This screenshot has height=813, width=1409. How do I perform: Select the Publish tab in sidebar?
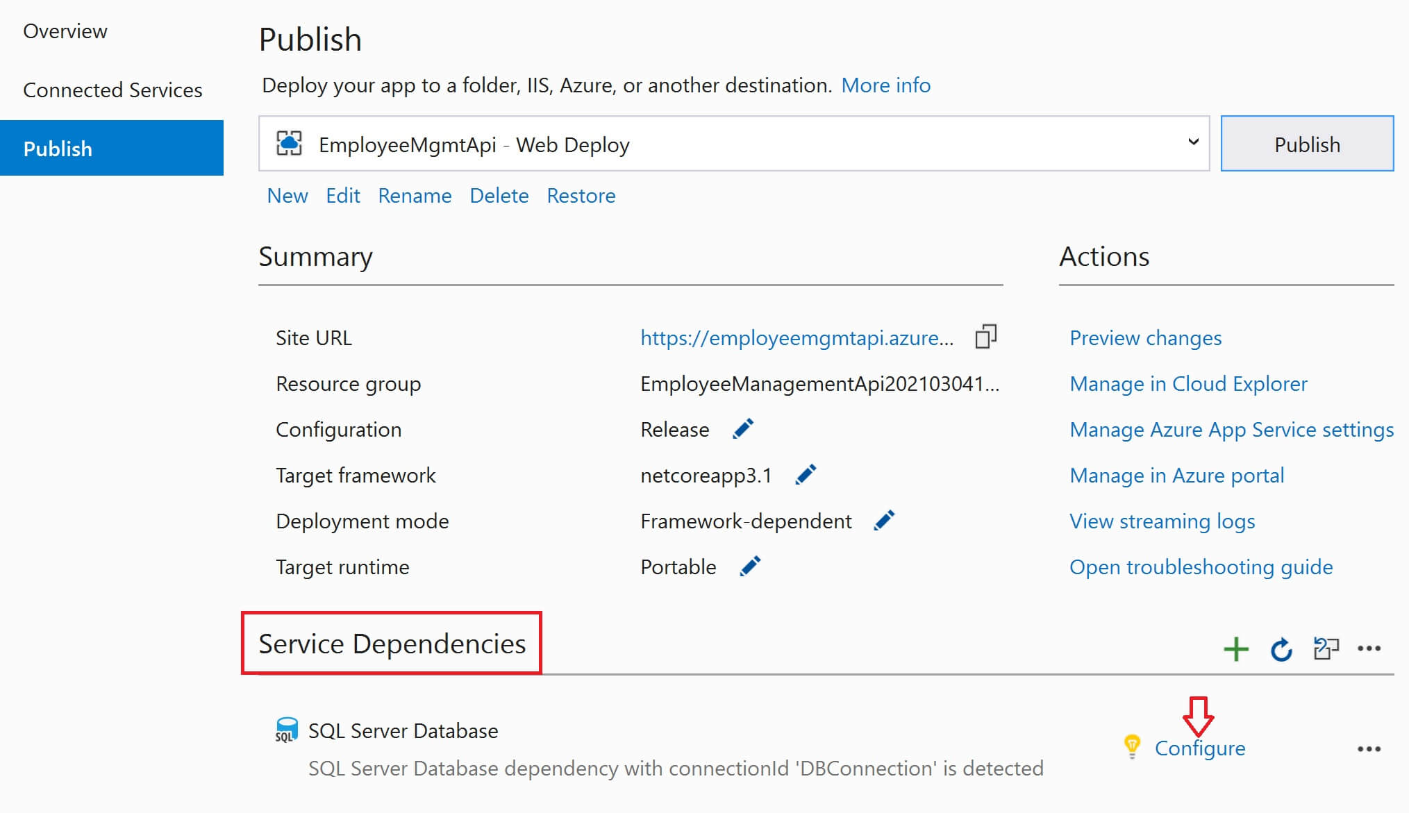112,148
